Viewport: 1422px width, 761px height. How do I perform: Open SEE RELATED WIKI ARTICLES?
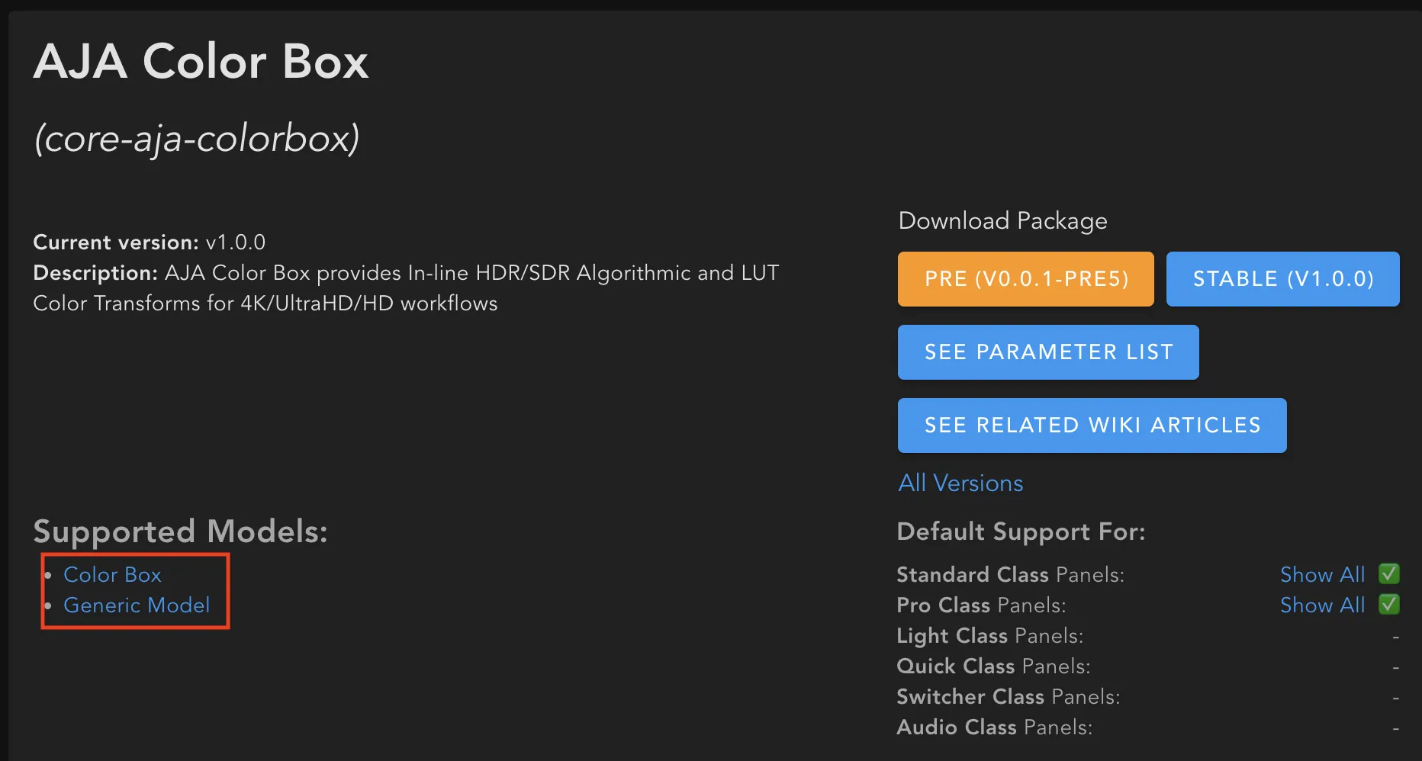tap(1092, 425)
